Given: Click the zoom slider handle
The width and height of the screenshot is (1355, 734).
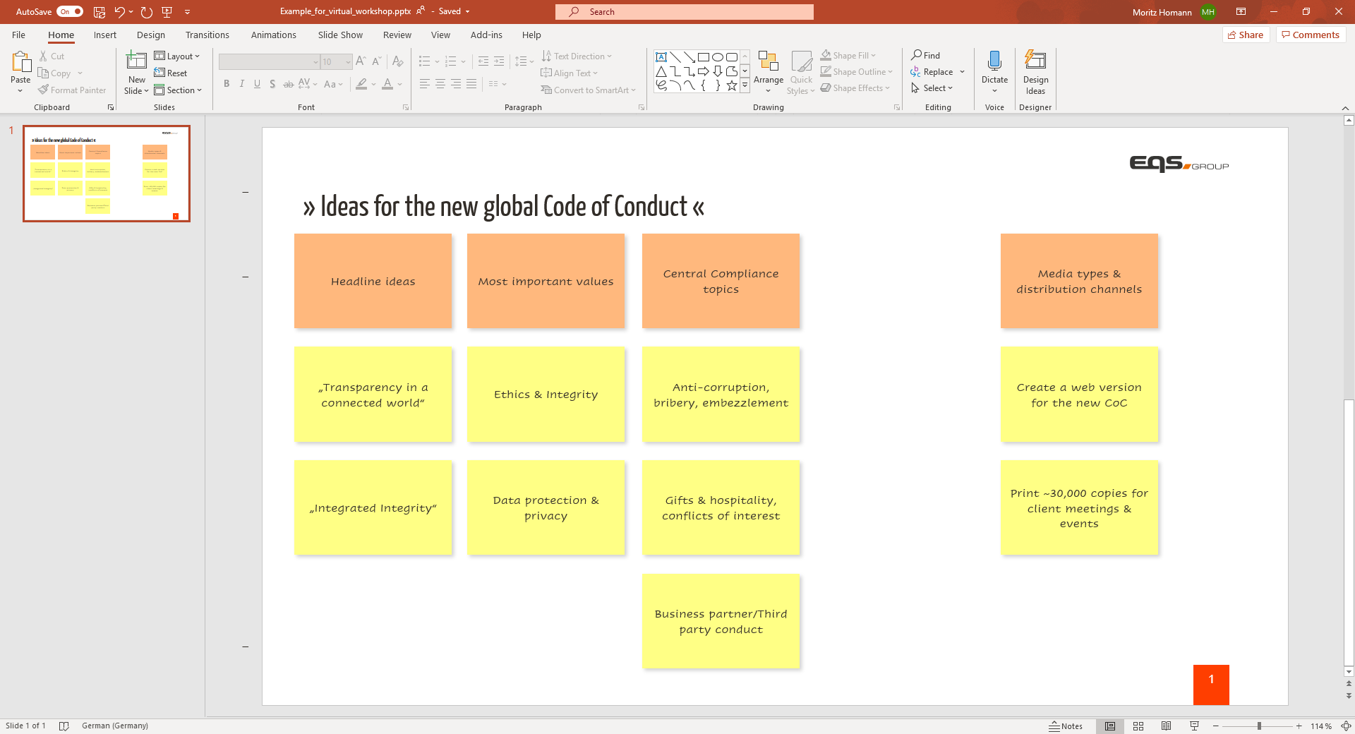Looking at the screenshot, I should pyautogui.click(x=1258, y=726).
